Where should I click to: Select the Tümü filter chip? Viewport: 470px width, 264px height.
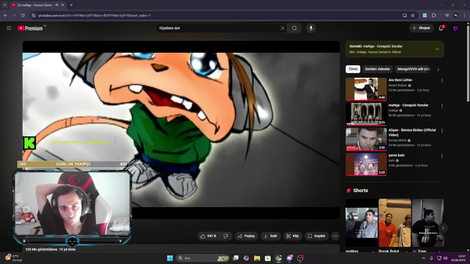[353, 69]
